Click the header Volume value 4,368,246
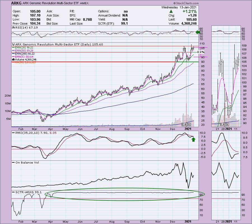The image size is (252, 224). (x=189, y=24)
